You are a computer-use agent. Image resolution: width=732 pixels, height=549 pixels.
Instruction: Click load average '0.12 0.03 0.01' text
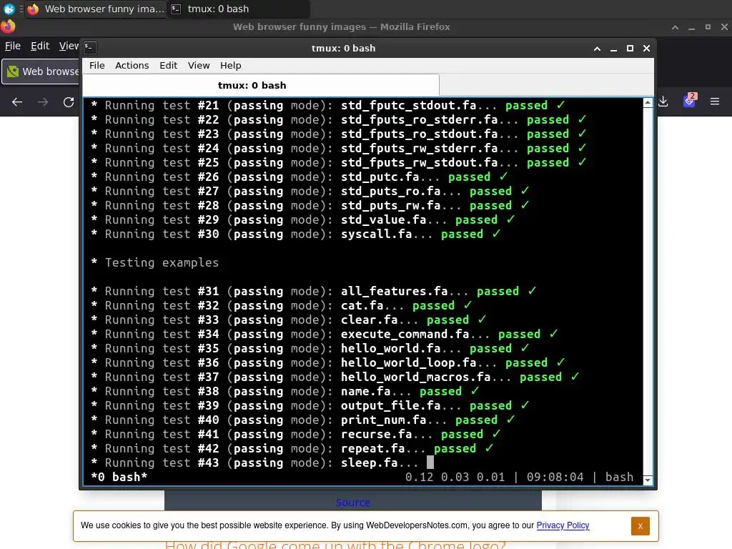455,477
